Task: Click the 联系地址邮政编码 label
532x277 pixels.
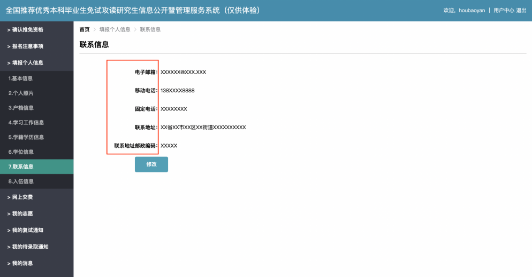Action: [x=136, y=146]
